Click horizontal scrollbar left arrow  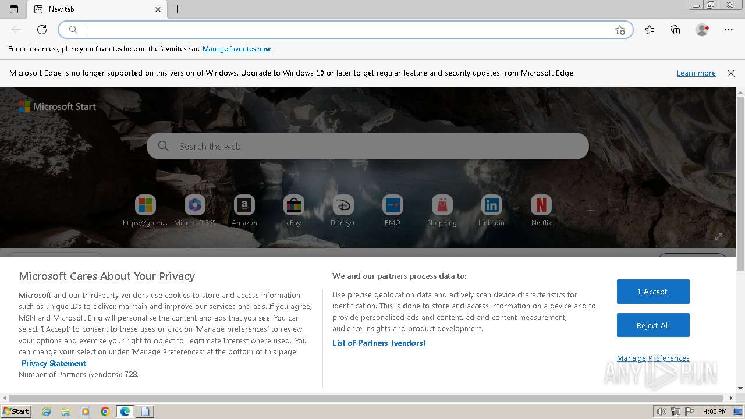pyautogui.click(x=4, y=398)
